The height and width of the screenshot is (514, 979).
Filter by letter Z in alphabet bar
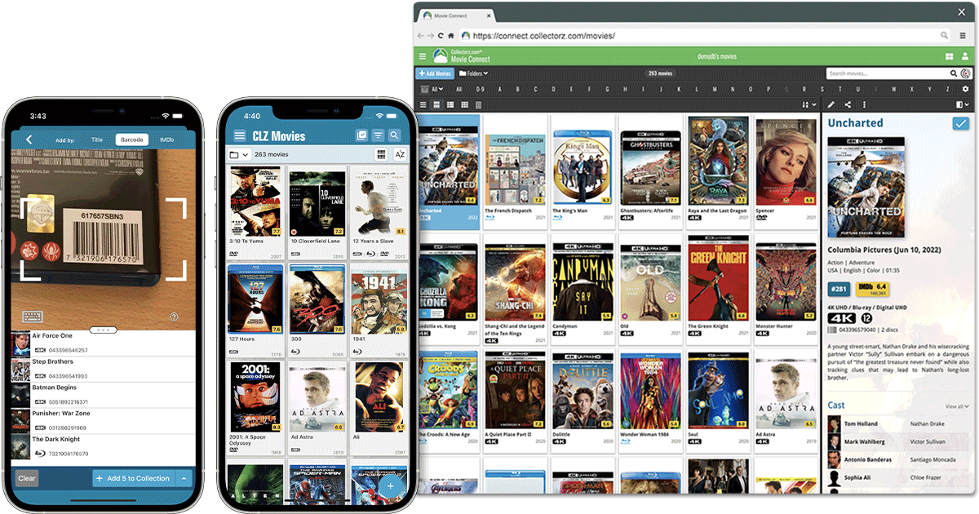(x=948, y=89)
